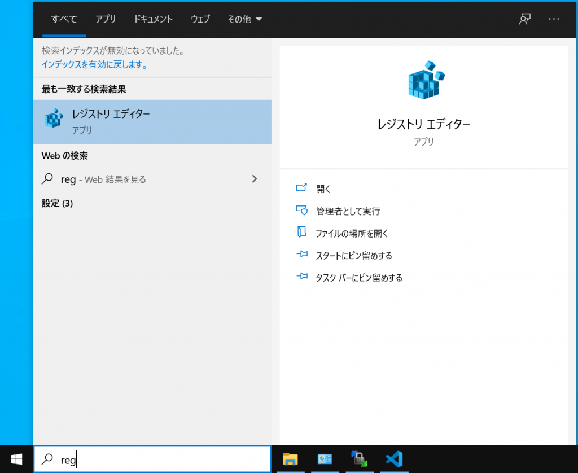Click the Registry Editor icon in results
The width and height of the screenshot is (578, 473).
(x=54, y=119)
